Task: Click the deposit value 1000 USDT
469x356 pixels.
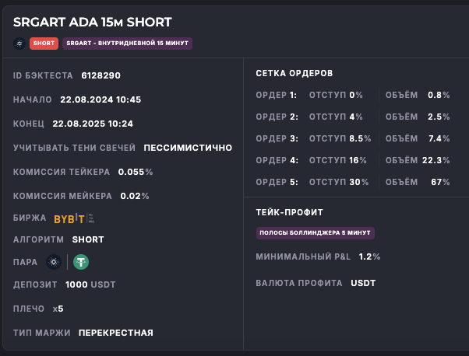Action: (90, 284)
